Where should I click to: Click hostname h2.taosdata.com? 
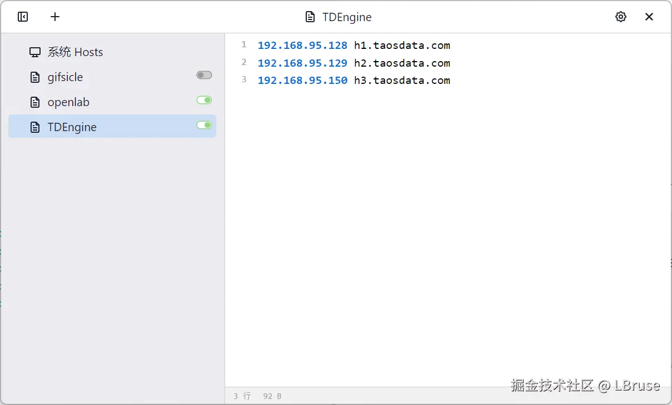(x=402, y=63)
